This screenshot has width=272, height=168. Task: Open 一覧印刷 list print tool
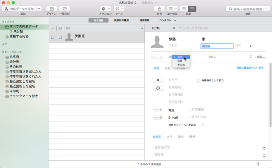[x=65, y=9]
